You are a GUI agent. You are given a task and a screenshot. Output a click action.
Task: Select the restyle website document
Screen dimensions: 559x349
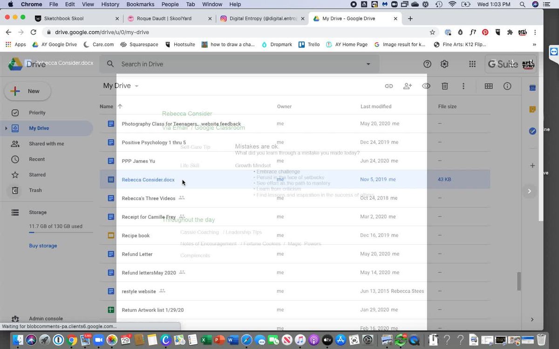[x=295, y=291]
